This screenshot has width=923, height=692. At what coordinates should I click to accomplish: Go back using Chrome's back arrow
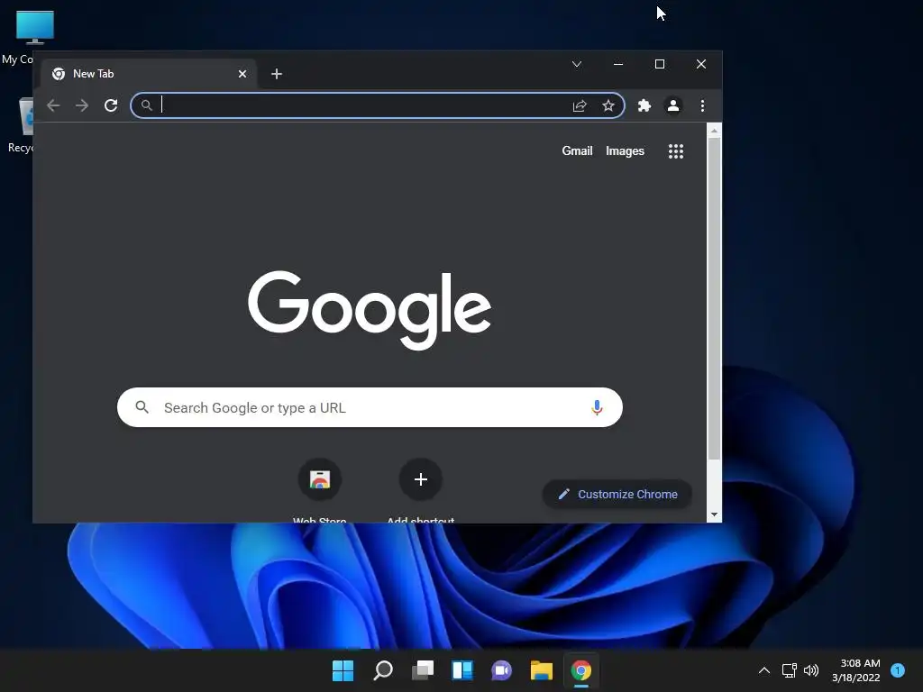click(53, 105)
